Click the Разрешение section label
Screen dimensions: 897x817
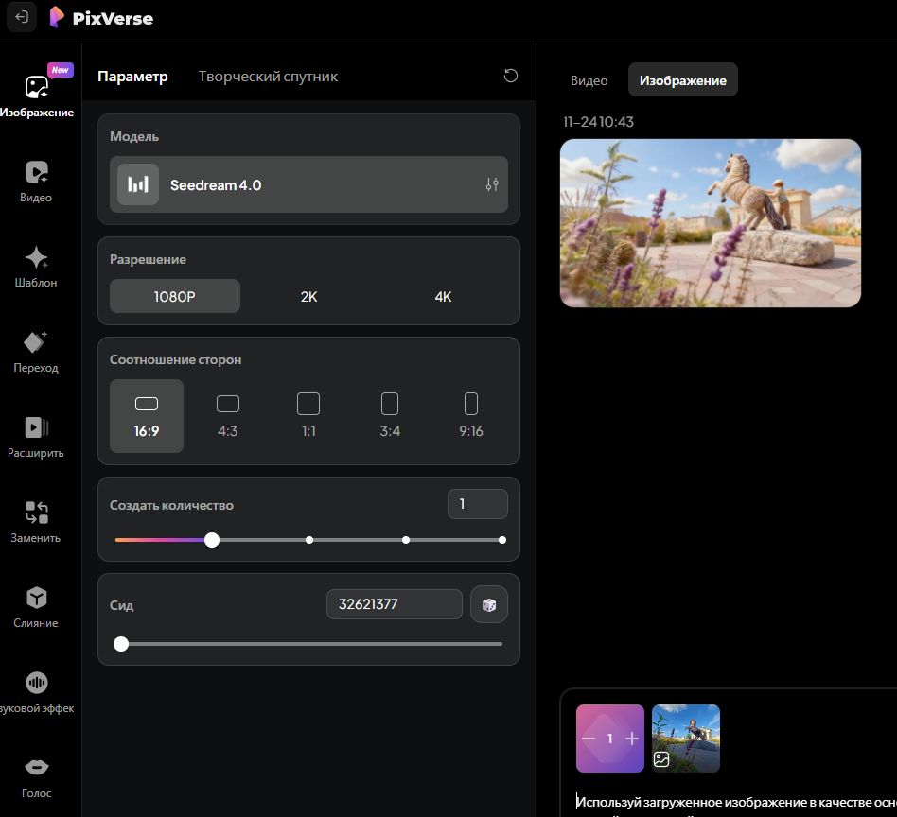(149, 259)
